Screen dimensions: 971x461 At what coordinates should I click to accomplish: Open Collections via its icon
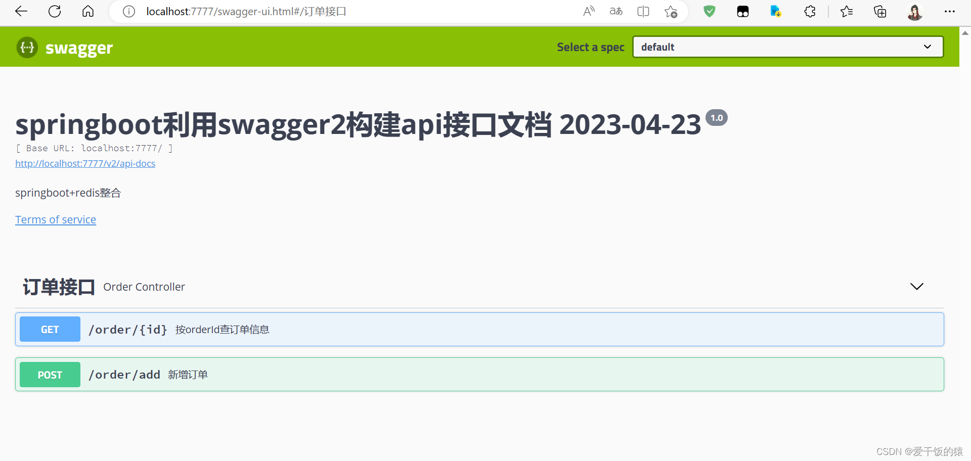[880, 11]
